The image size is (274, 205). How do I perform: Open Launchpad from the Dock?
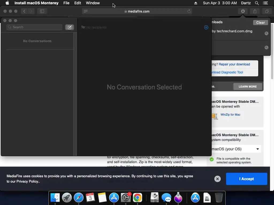pyautogui.click(x=67, y=198)
